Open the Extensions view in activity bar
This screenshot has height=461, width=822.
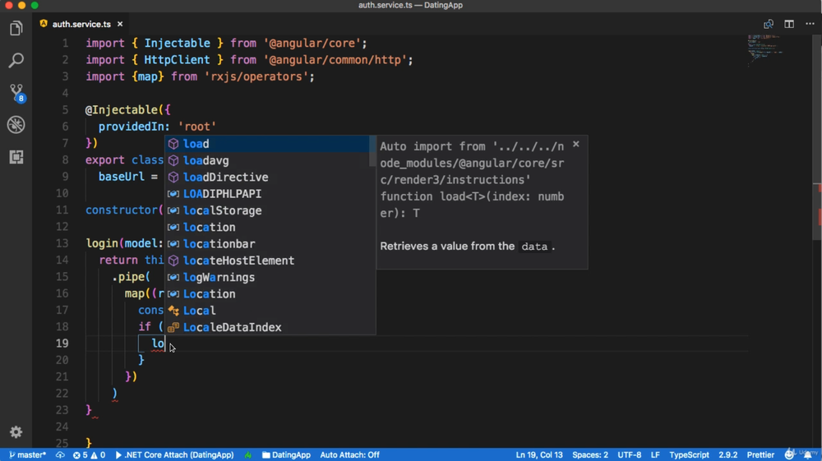[16, 157]
